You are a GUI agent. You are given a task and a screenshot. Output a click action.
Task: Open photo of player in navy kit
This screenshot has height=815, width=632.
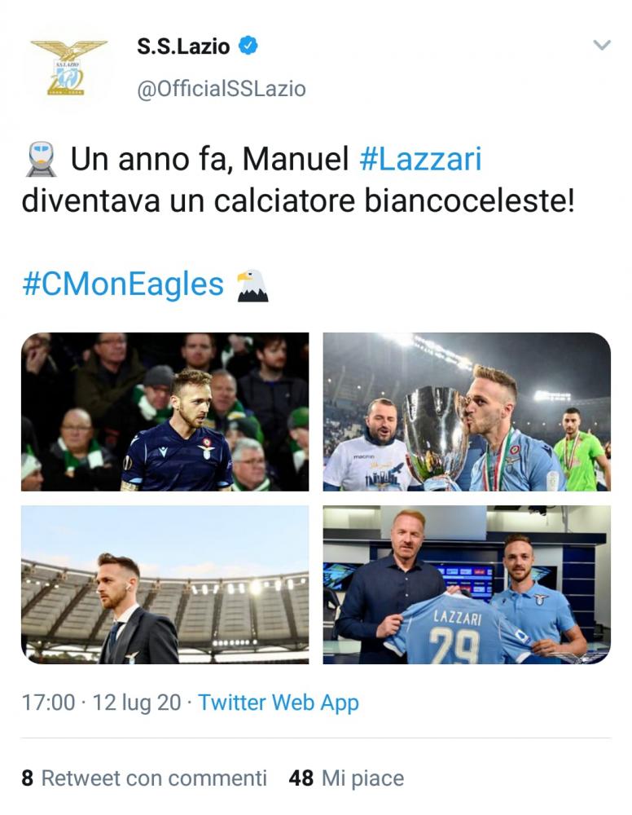click(165, 412)
